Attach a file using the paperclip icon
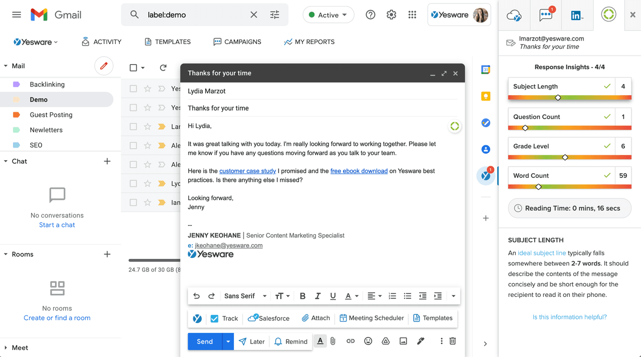This screenshot has height=357, width=641. (x=333, y=341)
